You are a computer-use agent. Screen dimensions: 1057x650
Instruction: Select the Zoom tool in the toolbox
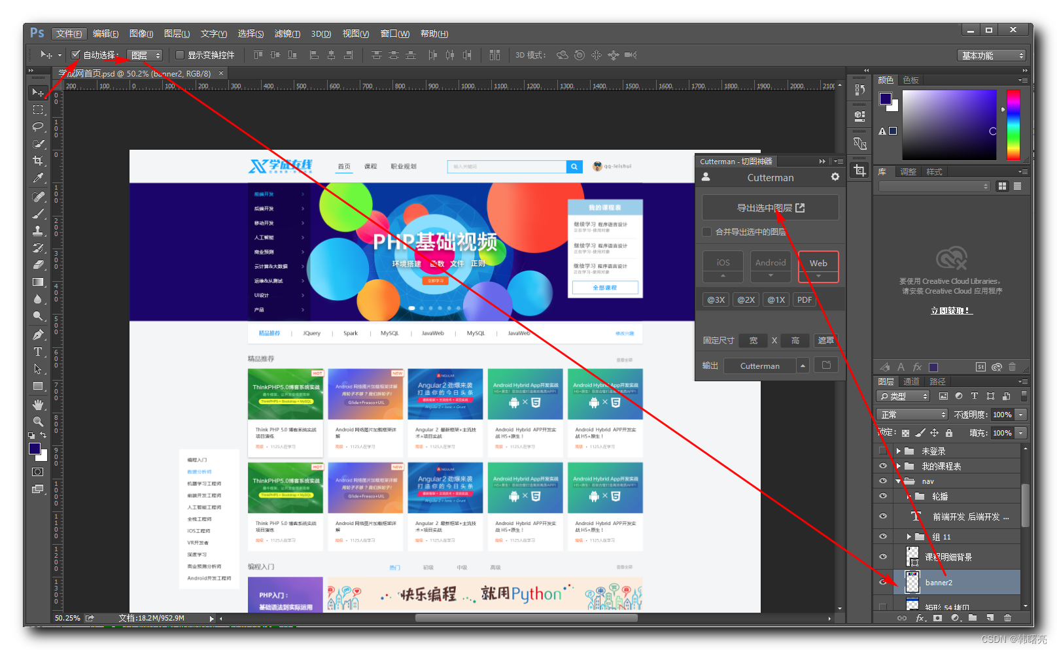point(38,422)
